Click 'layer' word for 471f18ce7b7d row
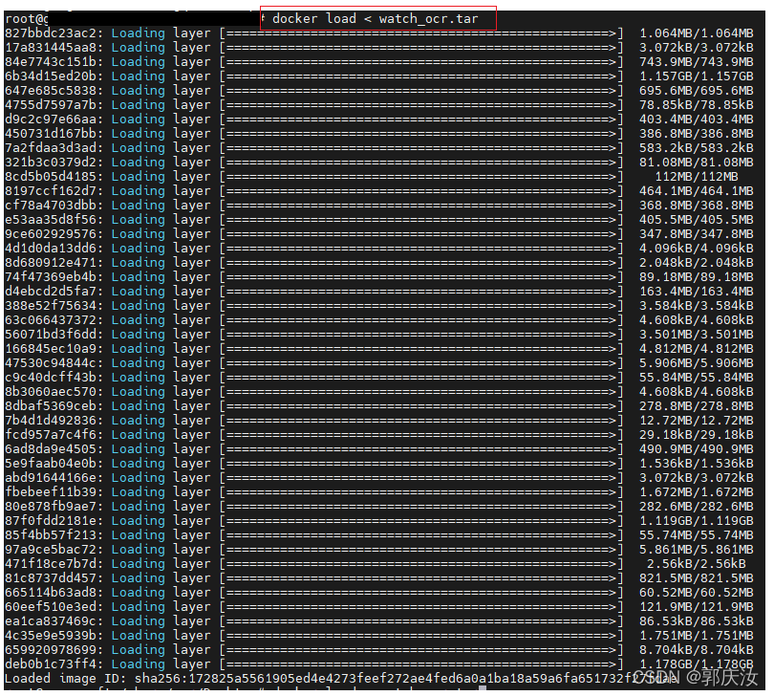The image size is (774, 696). pyautogui.click(x=192, y=564)
